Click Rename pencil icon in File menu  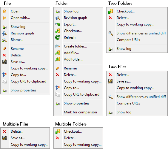[x=4, y=49]
